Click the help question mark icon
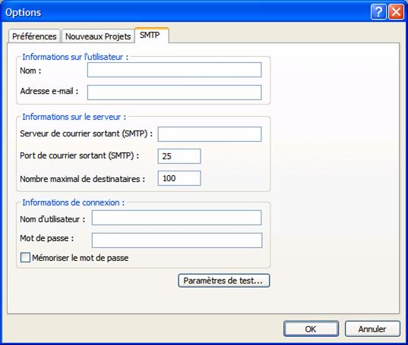Image resolution: width=408 pixels, height=345 pixels. (378, 12)
